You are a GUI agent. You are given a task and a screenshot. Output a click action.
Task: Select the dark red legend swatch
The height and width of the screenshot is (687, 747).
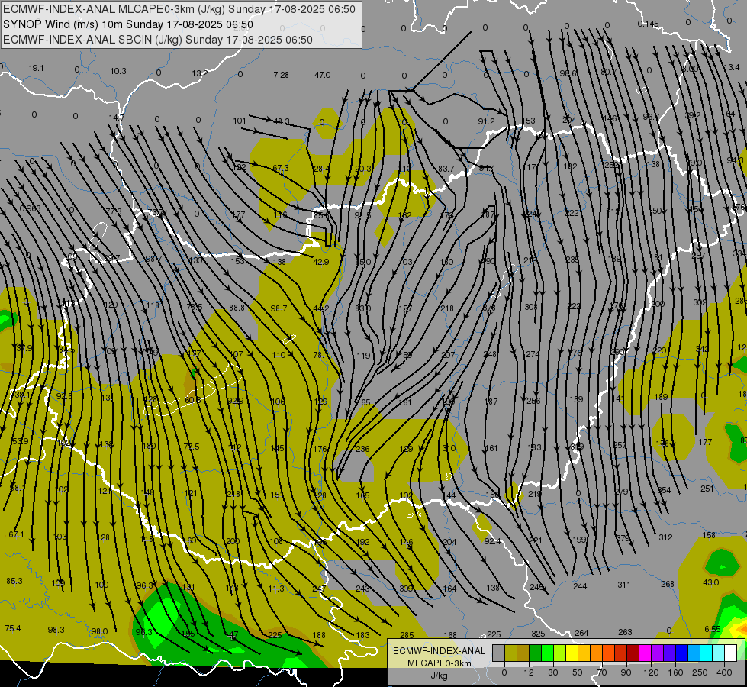pos(633,653)
